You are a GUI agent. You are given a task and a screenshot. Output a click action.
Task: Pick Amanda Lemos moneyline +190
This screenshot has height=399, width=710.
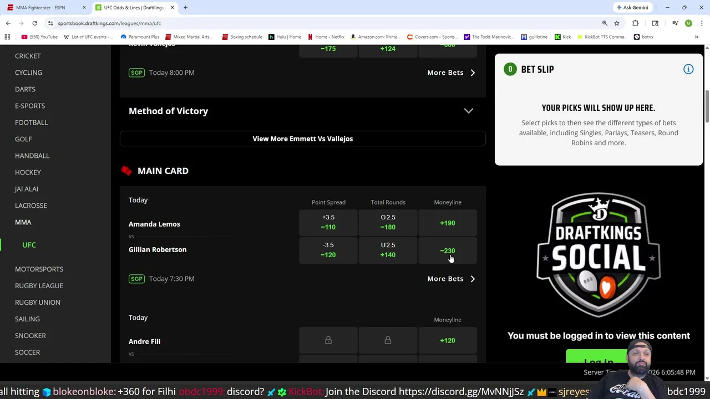(448, 223)
